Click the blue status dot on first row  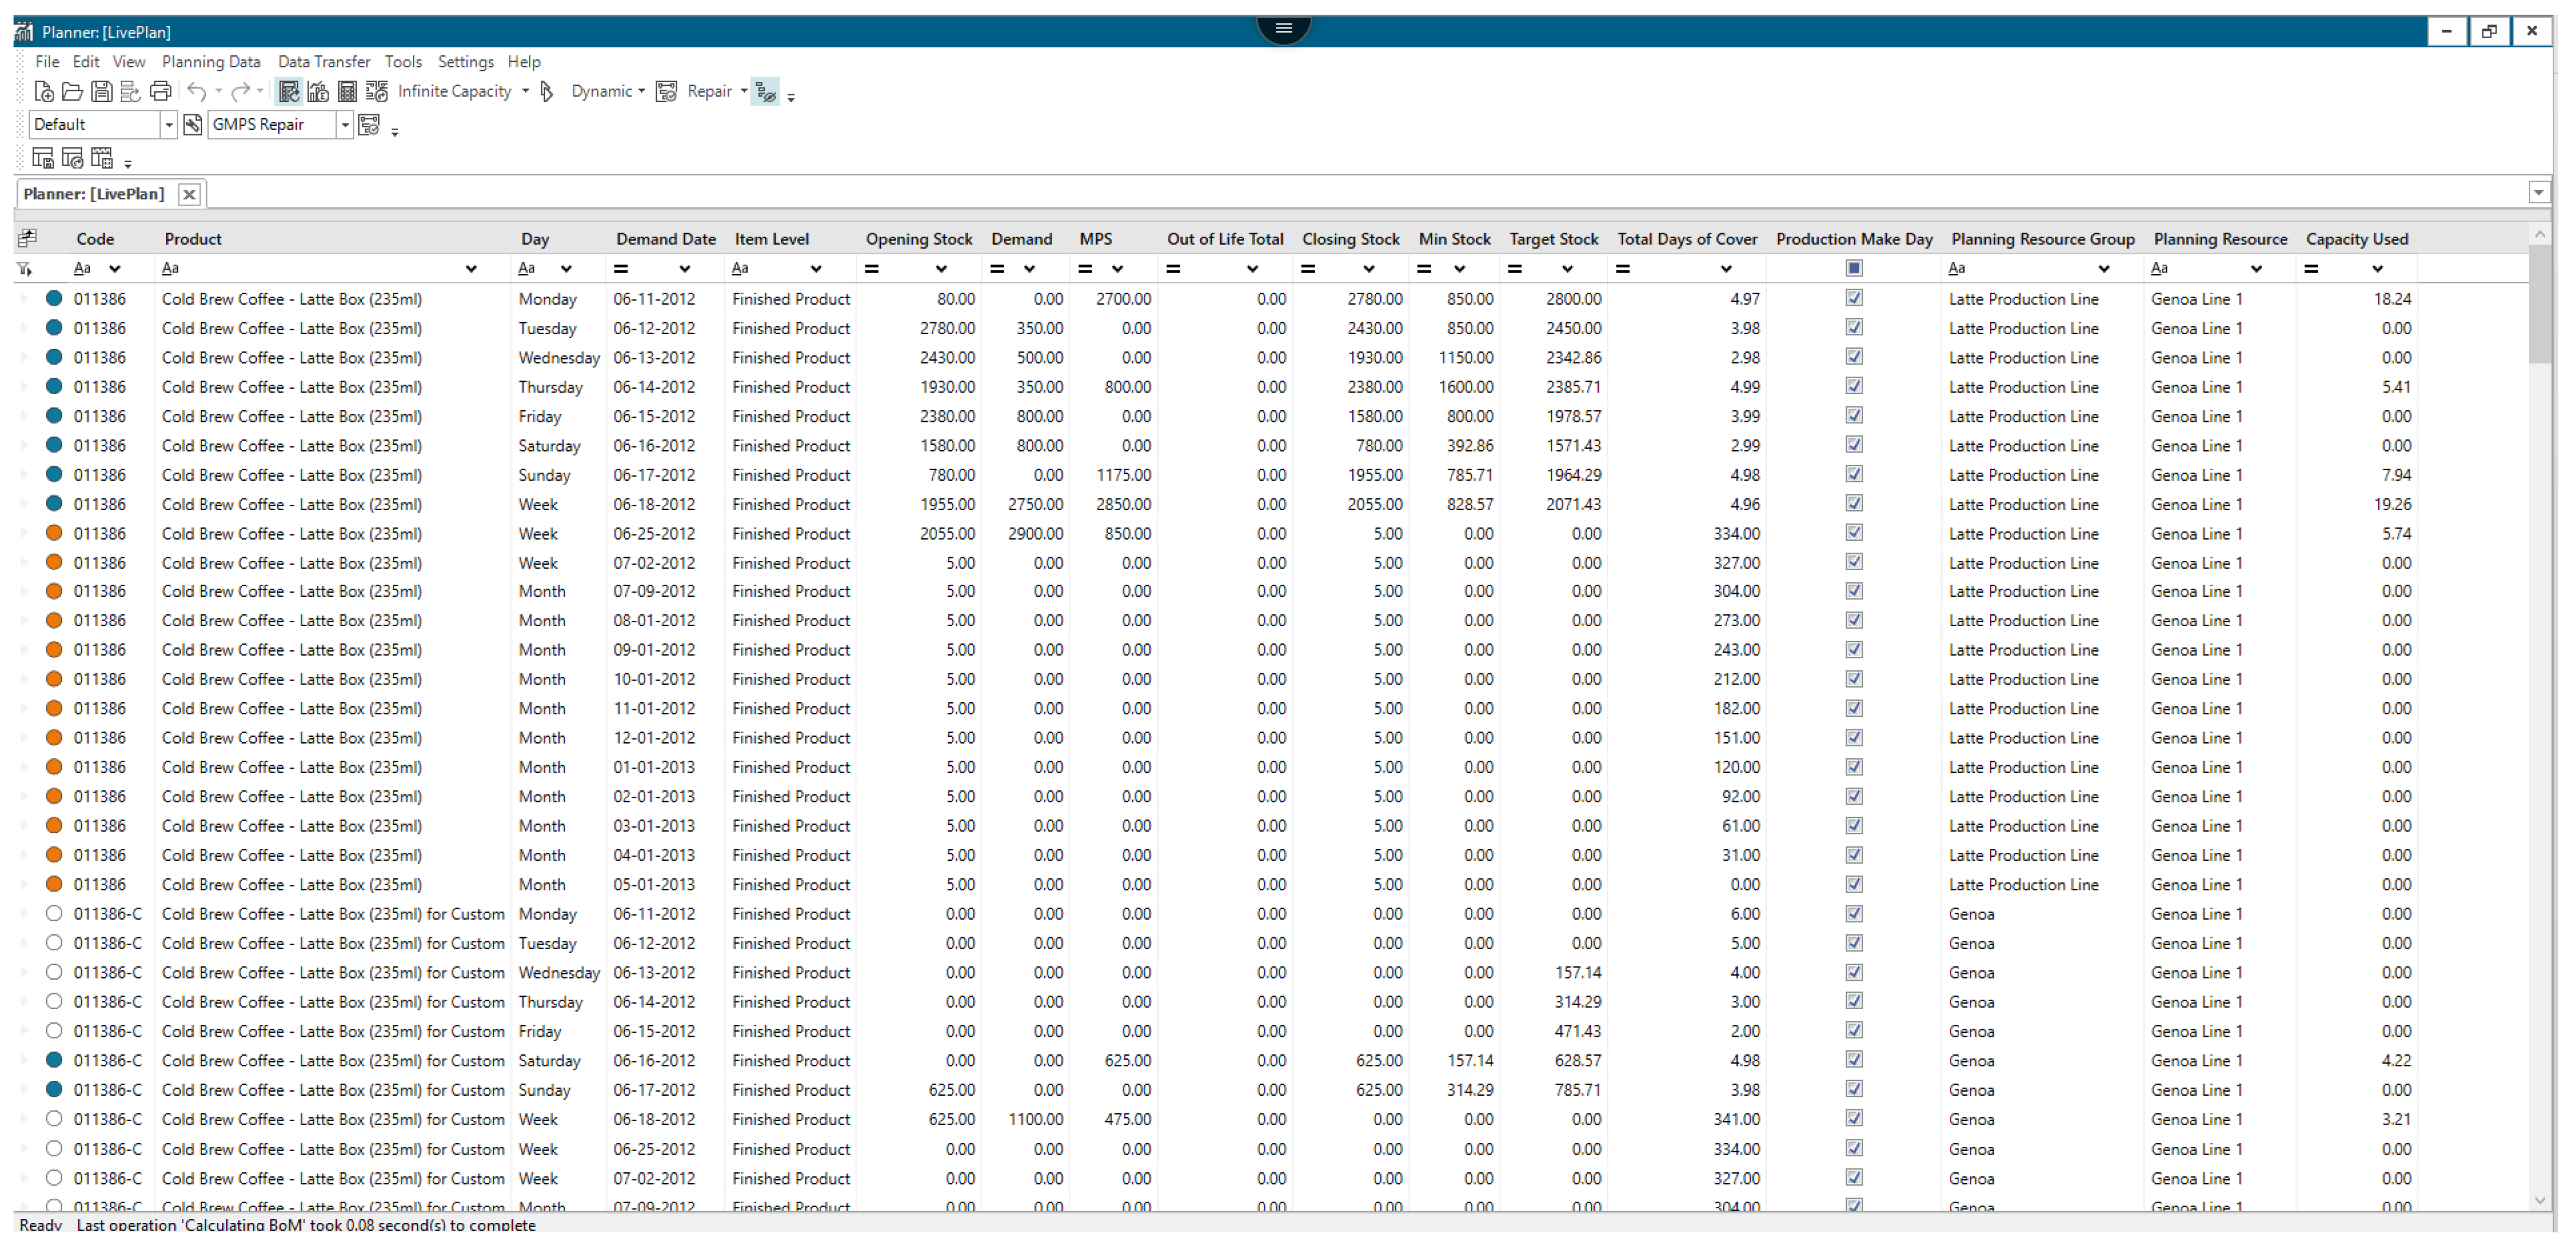(x=54, y=298)
